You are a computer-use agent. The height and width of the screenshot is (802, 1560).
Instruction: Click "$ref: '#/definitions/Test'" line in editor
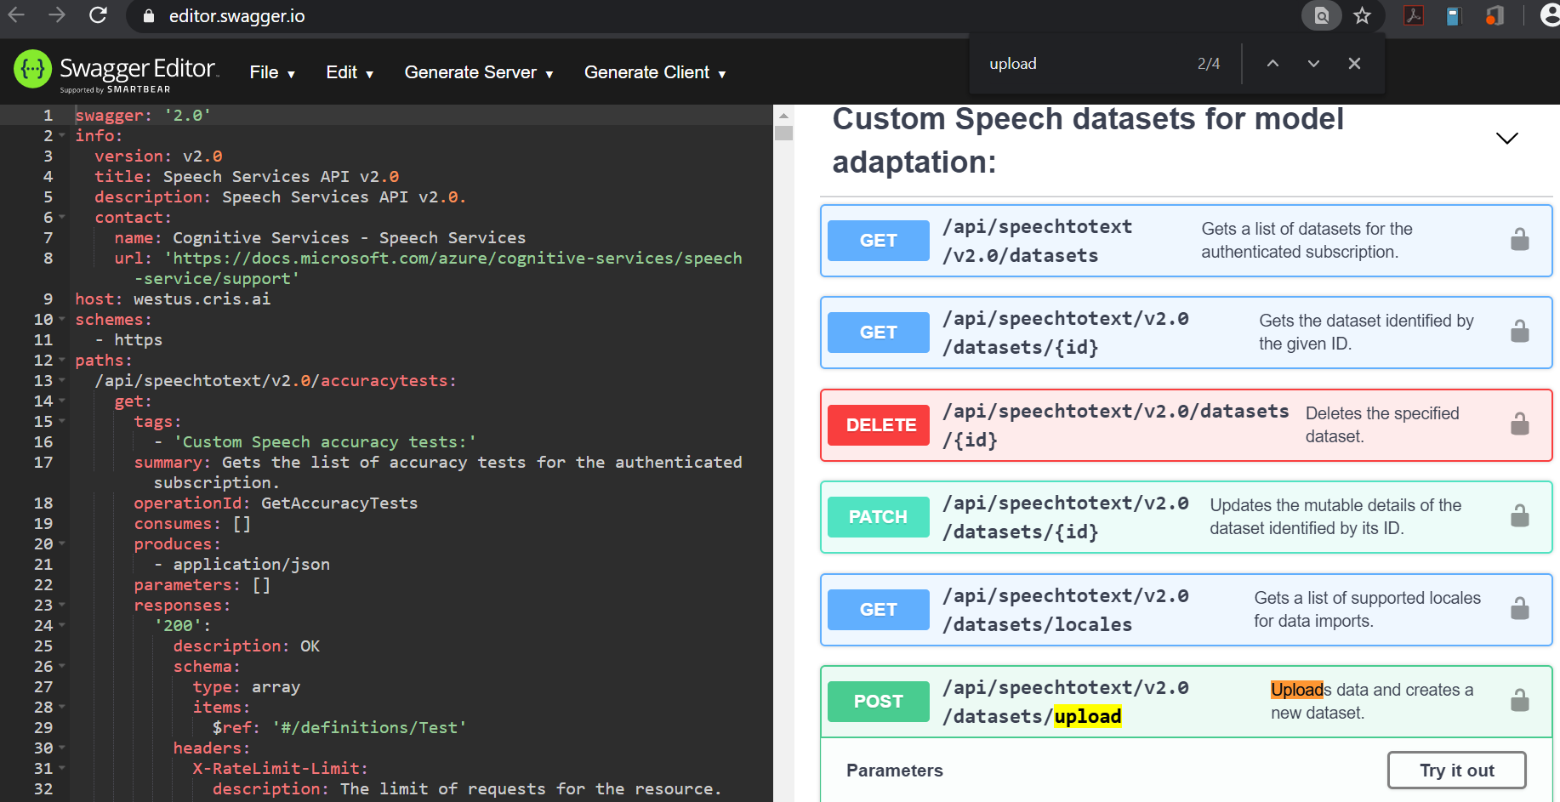339,728
